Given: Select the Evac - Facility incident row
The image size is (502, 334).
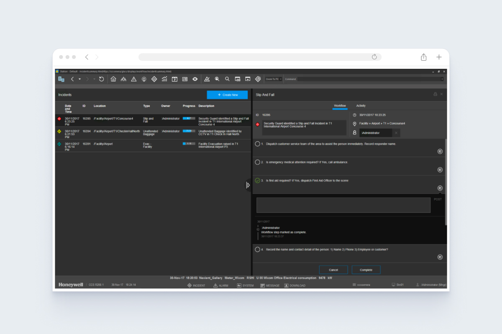Looking at the screenshot, I should (153, 146).
